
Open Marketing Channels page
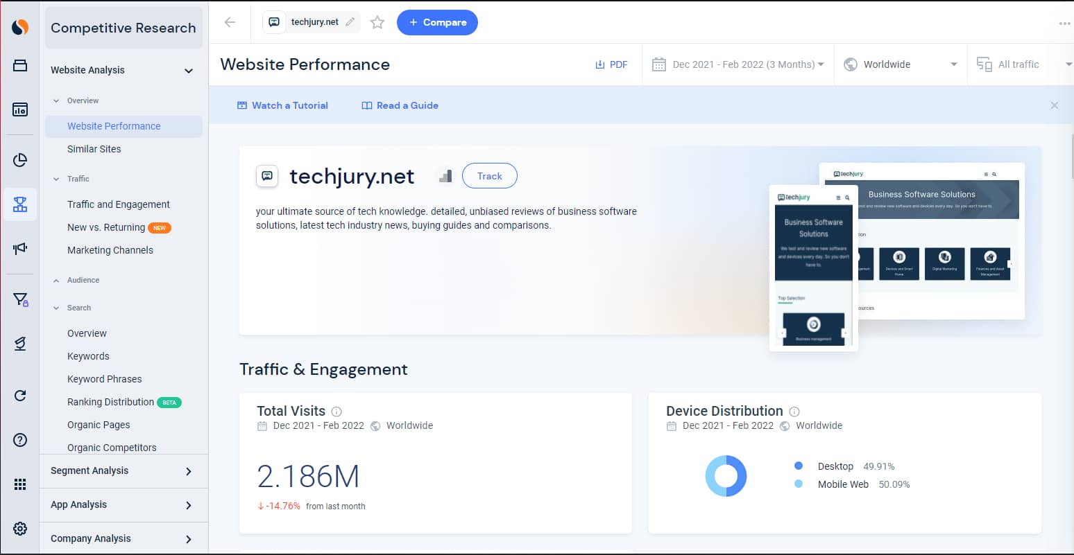(110, 250)
